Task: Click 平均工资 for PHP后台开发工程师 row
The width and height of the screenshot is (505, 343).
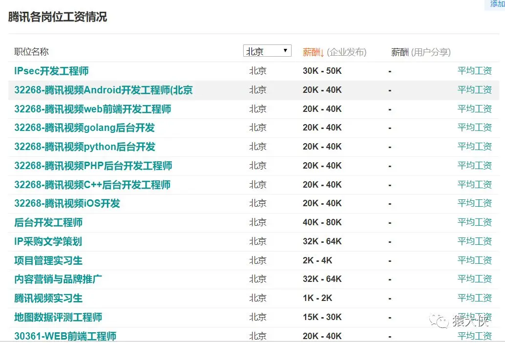Action: click(x=474, y=166)
